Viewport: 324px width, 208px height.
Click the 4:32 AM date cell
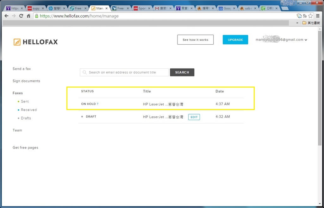pos(222,117)
